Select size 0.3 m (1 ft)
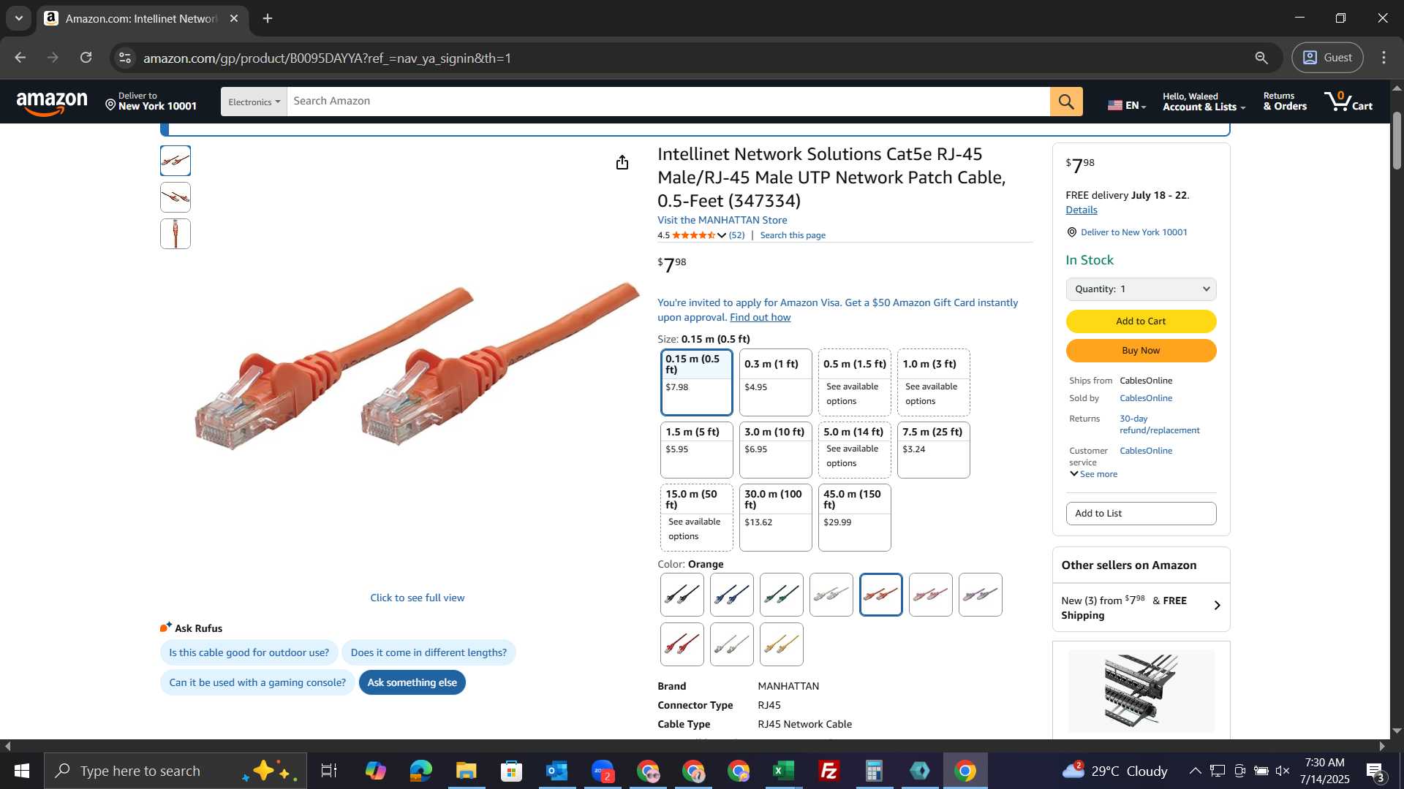Viewport: 1404px width, 789px height. (x=775, y=382)
